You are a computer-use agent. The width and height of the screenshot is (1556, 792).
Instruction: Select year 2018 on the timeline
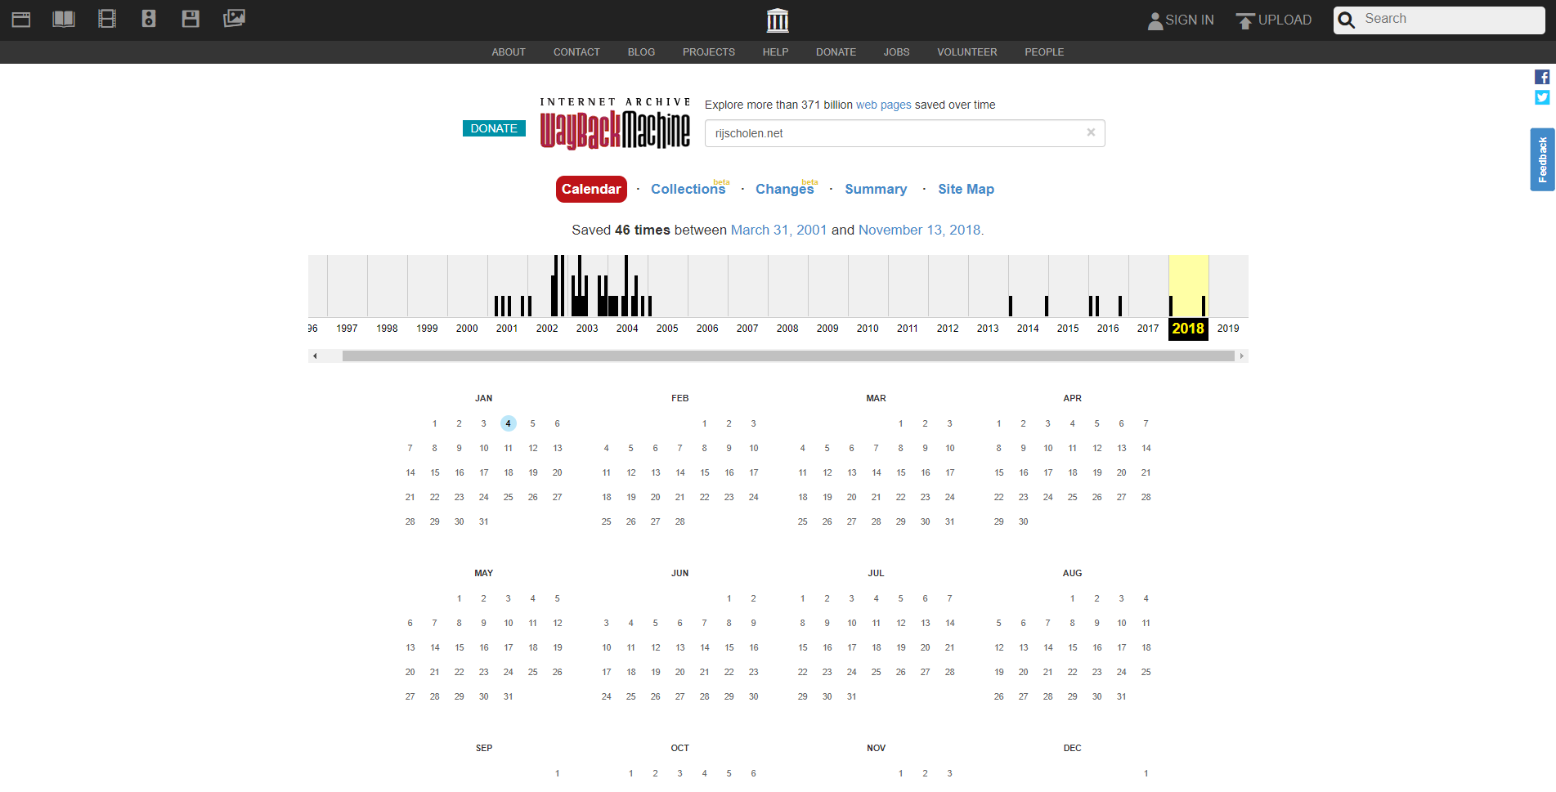pos(1188,329)
